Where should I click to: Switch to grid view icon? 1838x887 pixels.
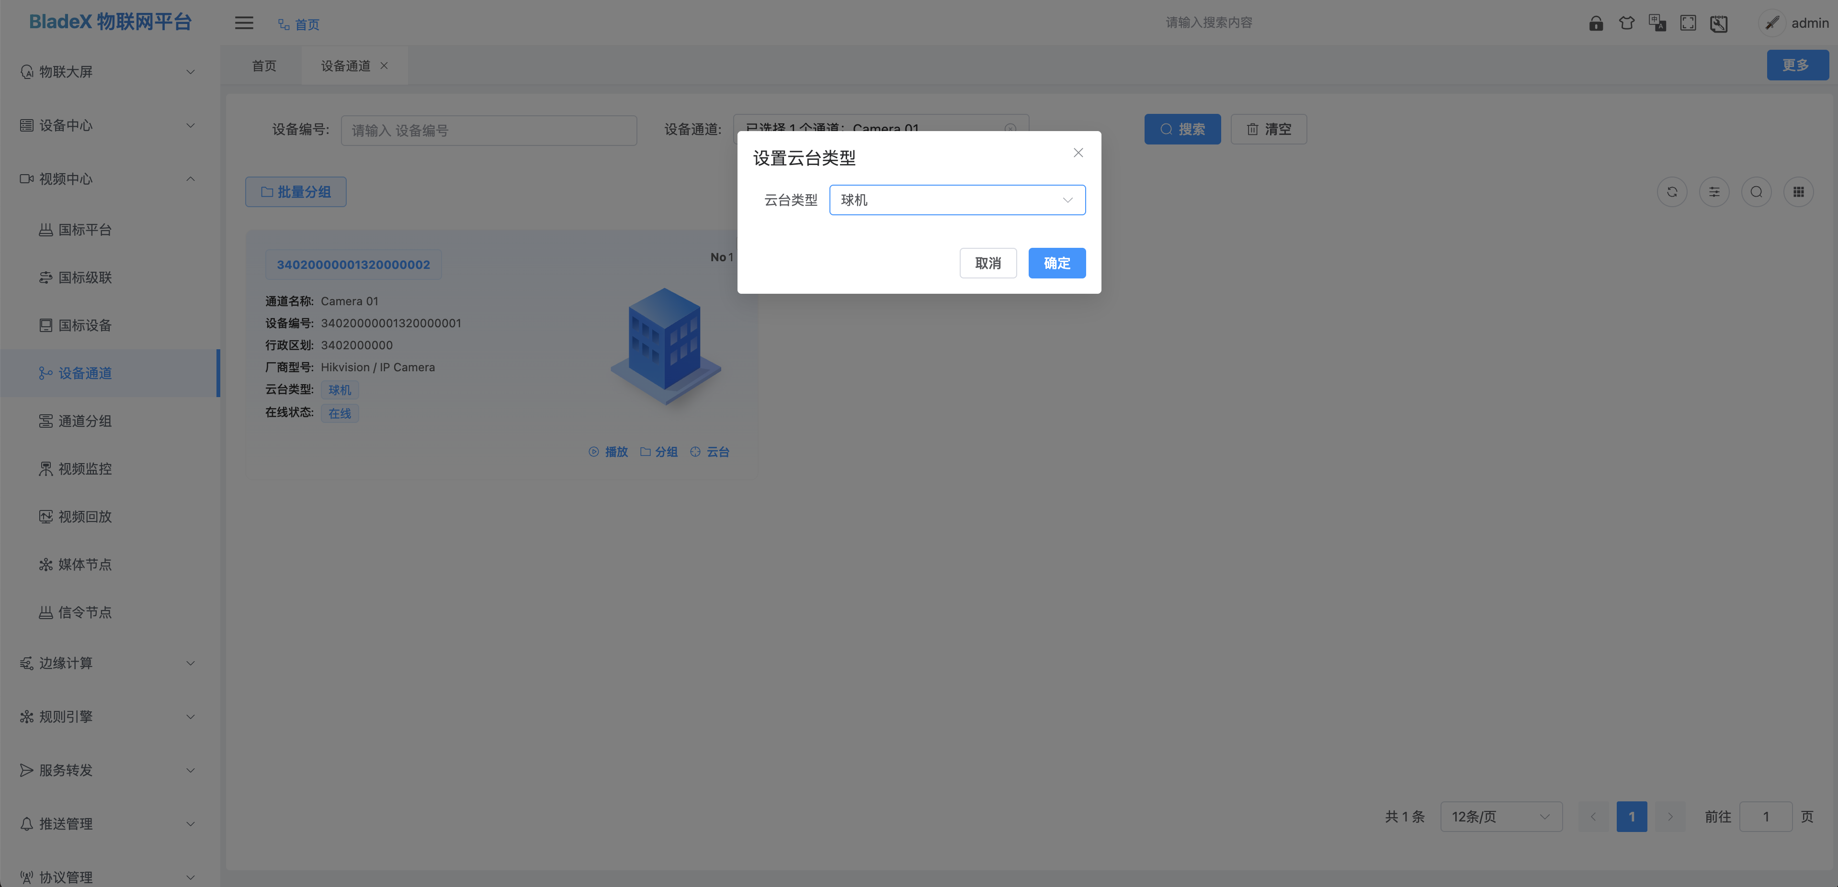pos(1798,192)
